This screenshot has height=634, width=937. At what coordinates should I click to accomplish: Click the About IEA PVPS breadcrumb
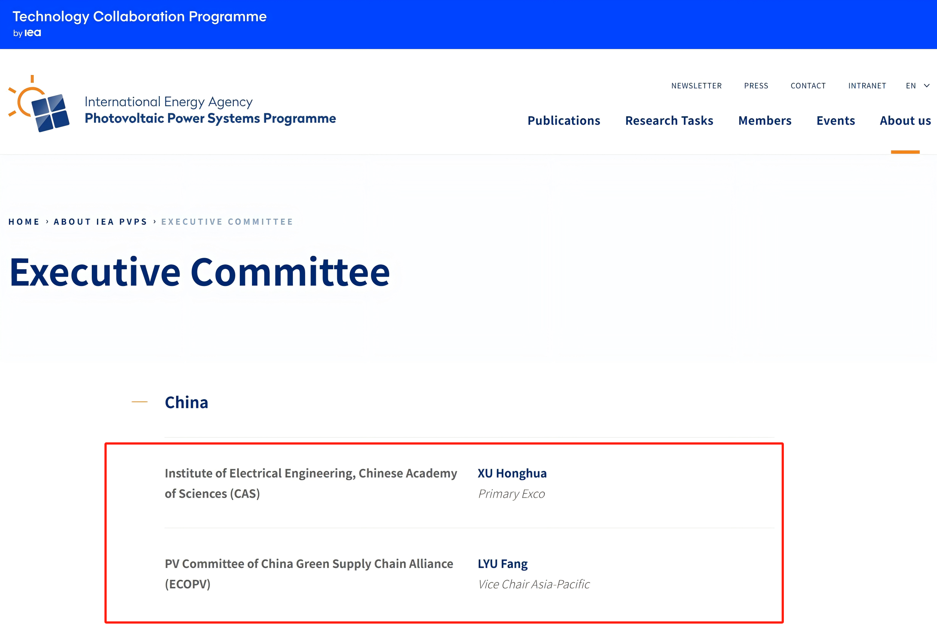point(100,222)
